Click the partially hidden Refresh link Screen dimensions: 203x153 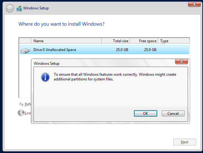click(x=28, y=104)
